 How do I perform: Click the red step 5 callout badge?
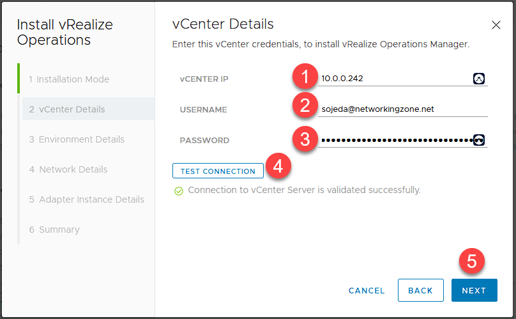(x=472, y=261)
